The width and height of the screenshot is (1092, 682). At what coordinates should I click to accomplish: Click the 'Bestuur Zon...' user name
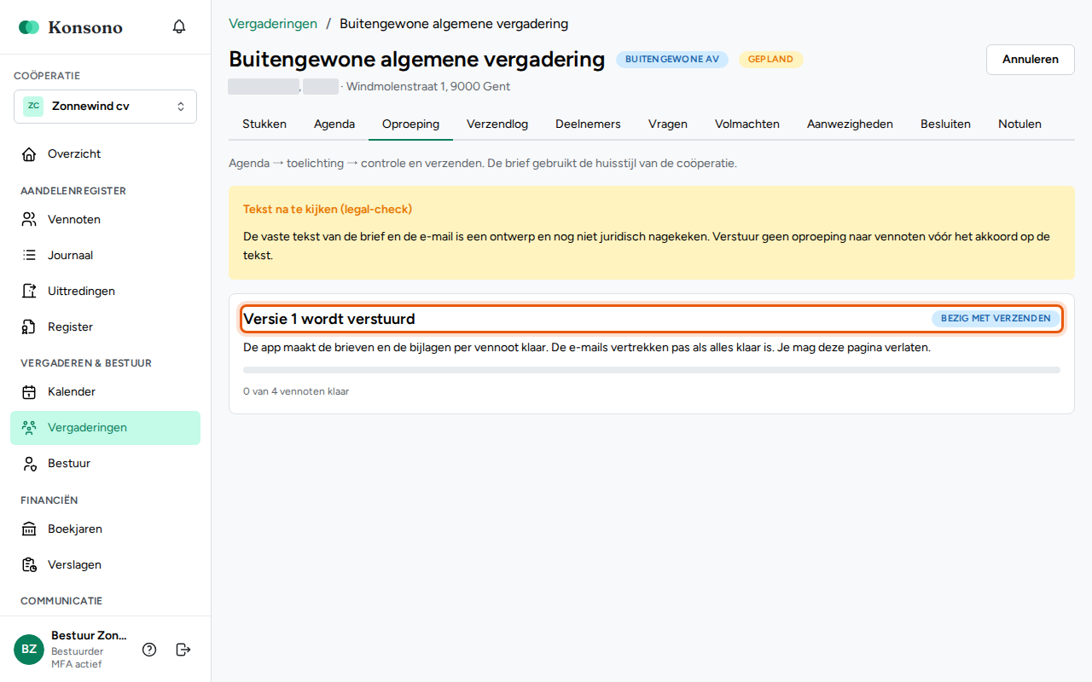click(x=89, y=635)
